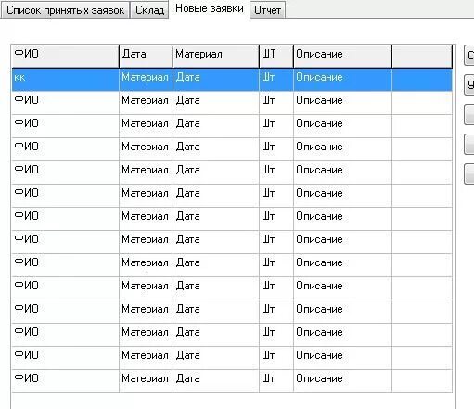Screen dimensions: 474x409
Task: Click the Материал column header
Action: 216,57
